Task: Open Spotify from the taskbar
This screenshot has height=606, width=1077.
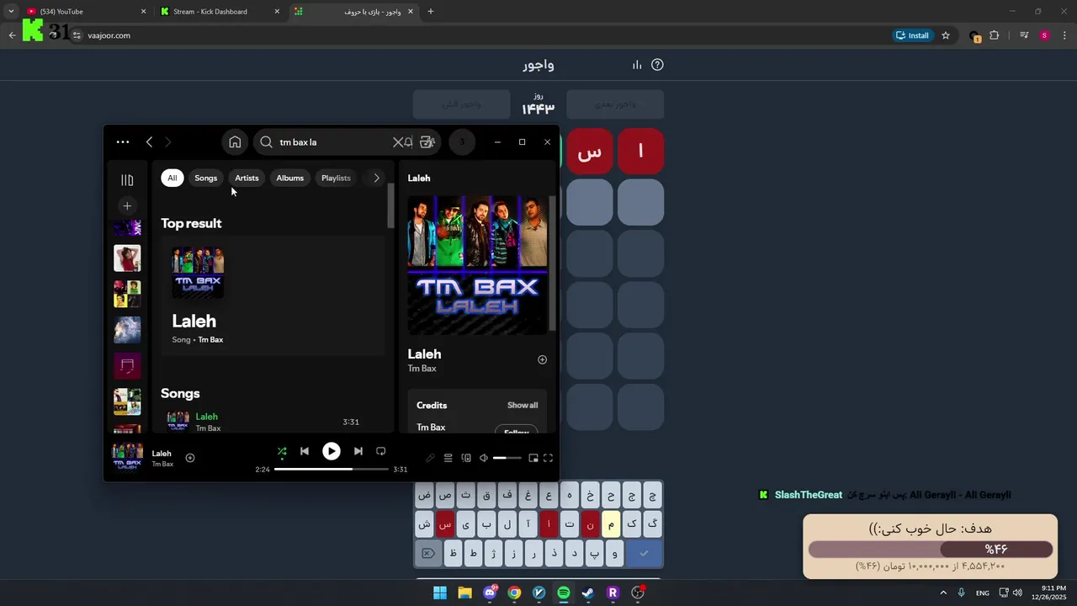Action: click(564, 593)
